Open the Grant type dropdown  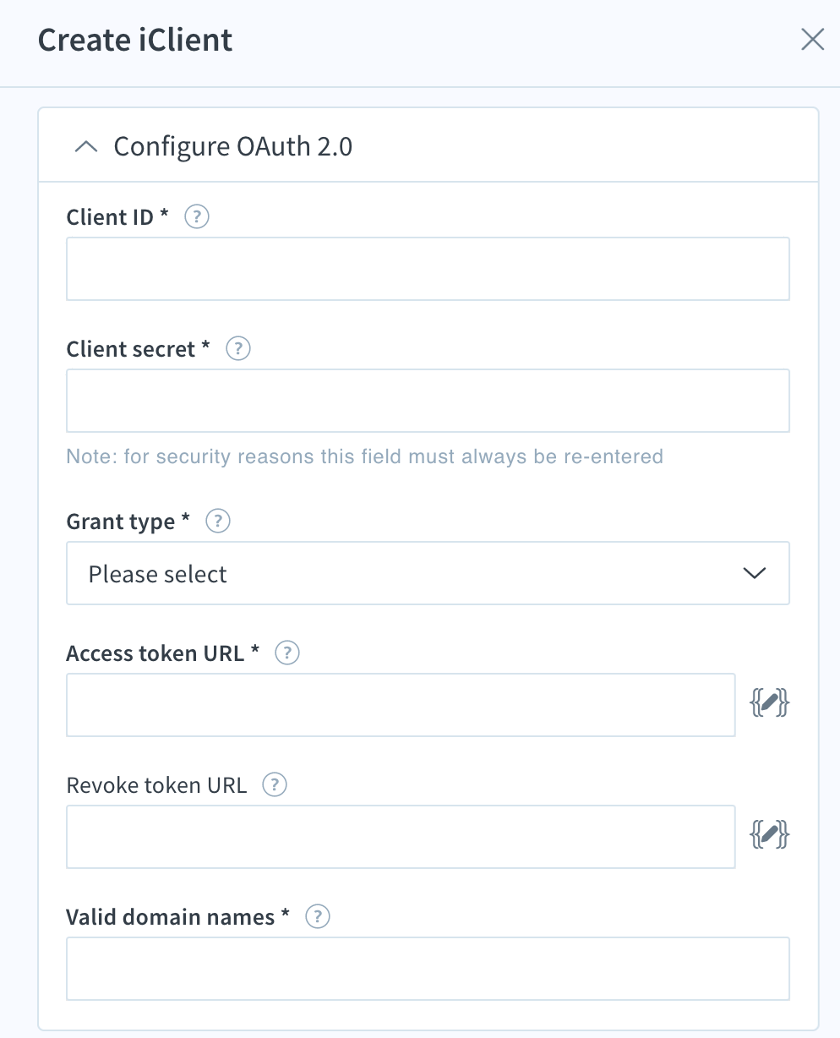pos(752,573)
